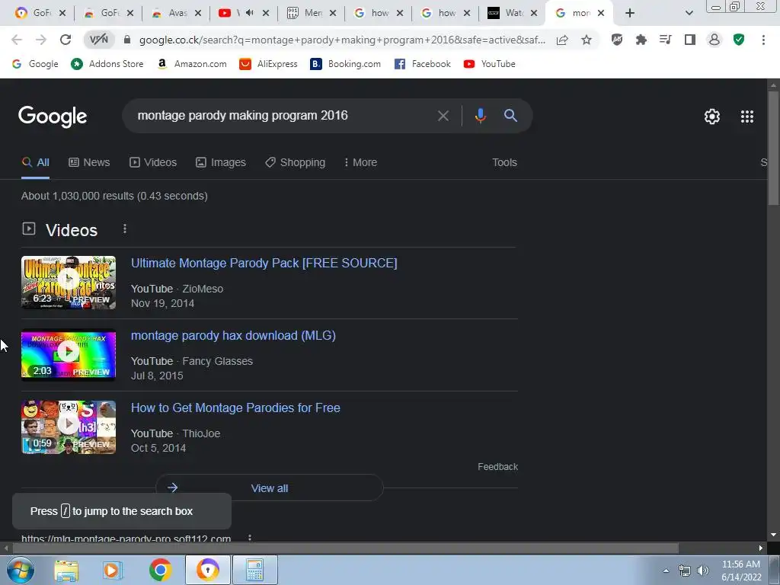780x585 pixels.
Task: Open the green security shield extension
Action: click(x=739, y=40)
